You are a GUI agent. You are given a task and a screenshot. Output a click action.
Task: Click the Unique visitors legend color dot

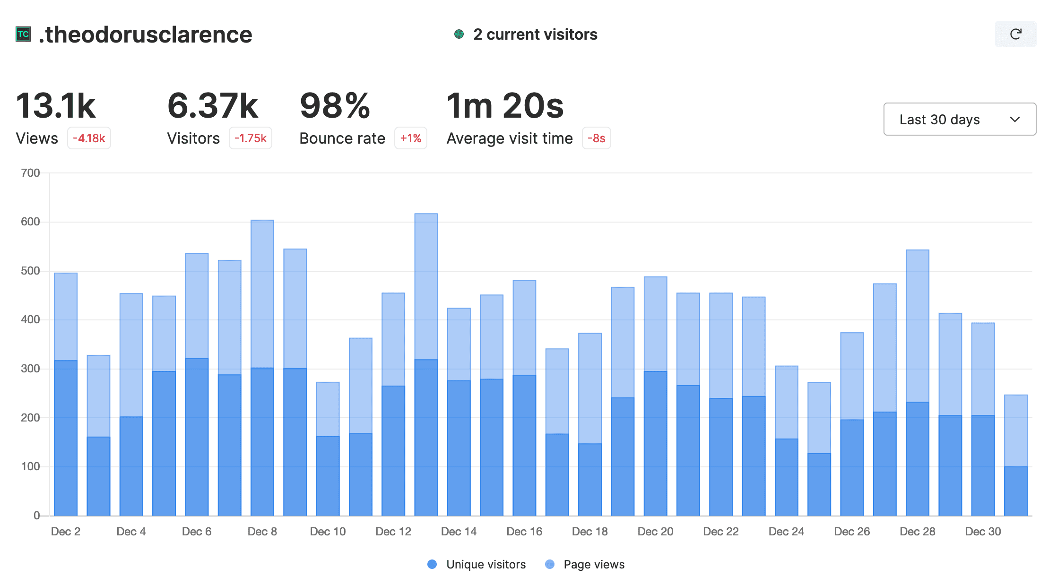click(432, 564)
